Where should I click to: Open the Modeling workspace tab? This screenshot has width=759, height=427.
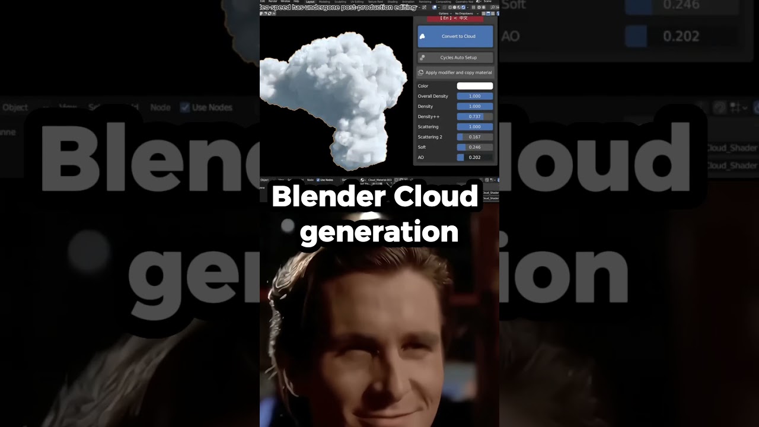[324, 2]
